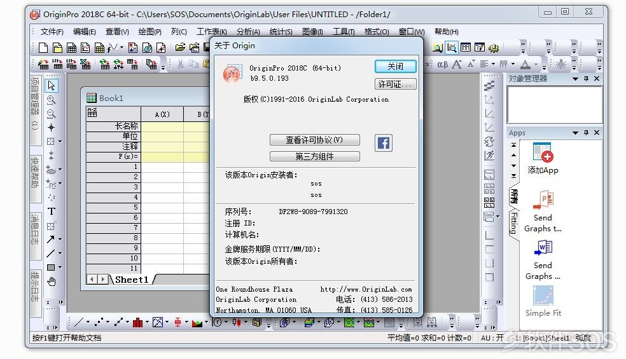This screenshot has width=626, height=359.
Task: Expand the font color dropdown arrow
Action: coord(536,64)
